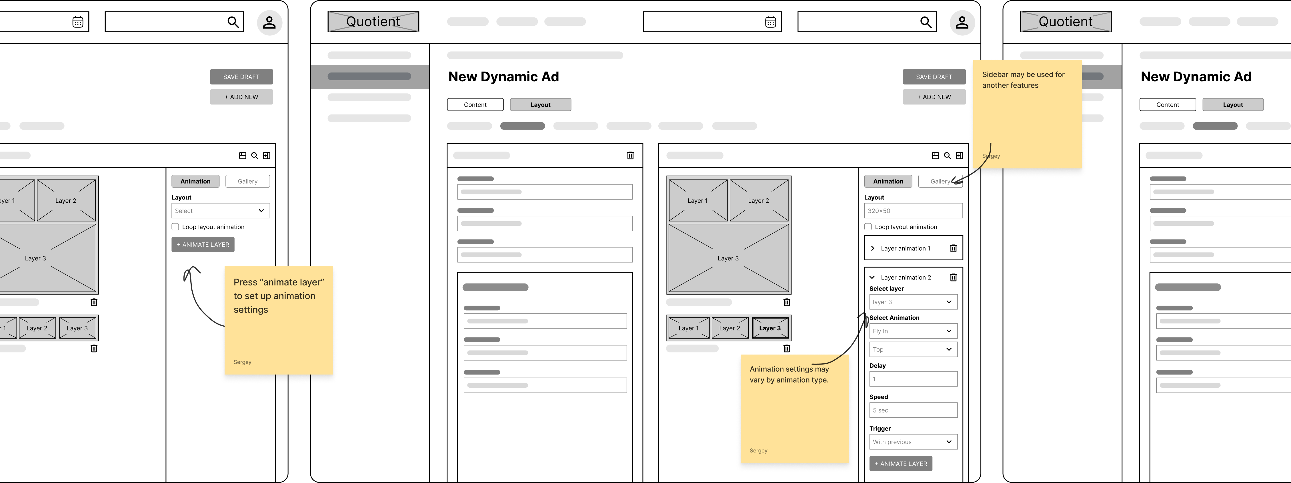
Task: Click + ANIMATE LAYER button in left frame
Action: tap(203, 245)
